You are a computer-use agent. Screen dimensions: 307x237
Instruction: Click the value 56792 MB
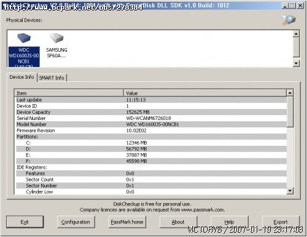coord(136,149)
